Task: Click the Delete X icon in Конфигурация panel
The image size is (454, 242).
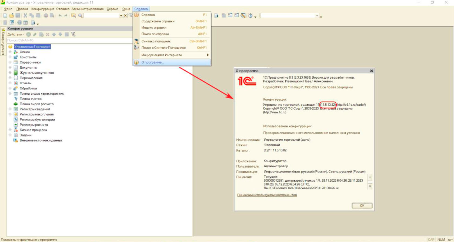Action: pyautogui.click(x=48, y=34)
